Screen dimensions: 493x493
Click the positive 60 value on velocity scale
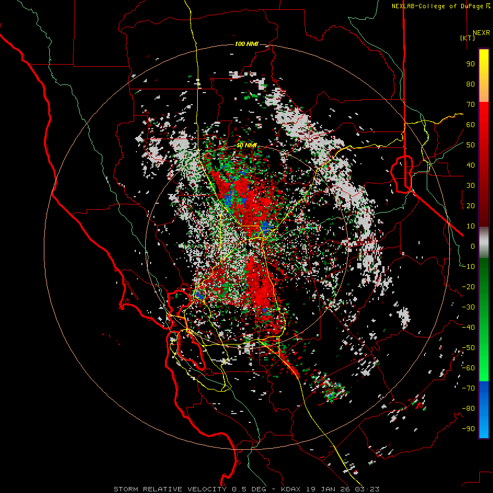tap(471, 125)
